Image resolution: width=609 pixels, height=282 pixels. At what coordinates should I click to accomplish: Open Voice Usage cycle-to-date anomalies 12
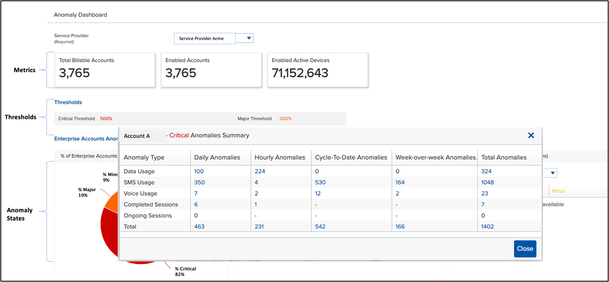point(318,194)
